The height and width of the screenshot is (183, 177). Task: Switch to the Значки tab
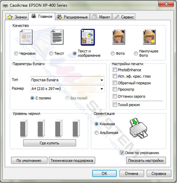(x=17, y=17)
